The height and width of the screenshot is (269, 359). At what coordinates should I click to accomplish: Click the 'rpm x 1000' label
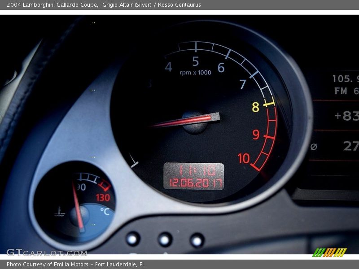(195, 73)
